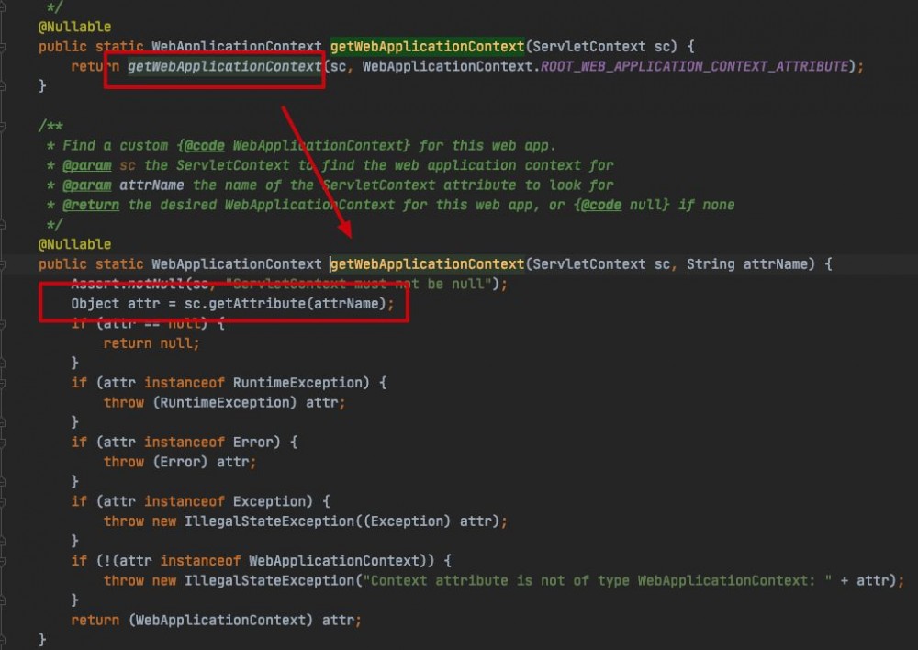The height and width of the screenshot is (650, 918).
Task: Click the @return link in the Javadoc
Action: coord(92,205)
